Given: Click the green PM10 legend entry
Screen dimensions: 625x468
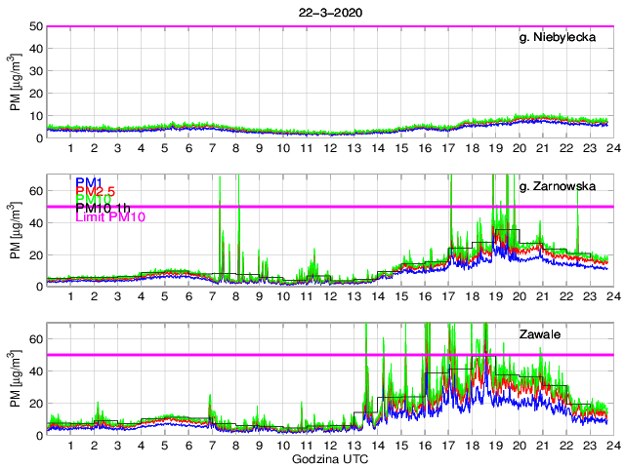Looking at the screenshot, I should 94,206.
